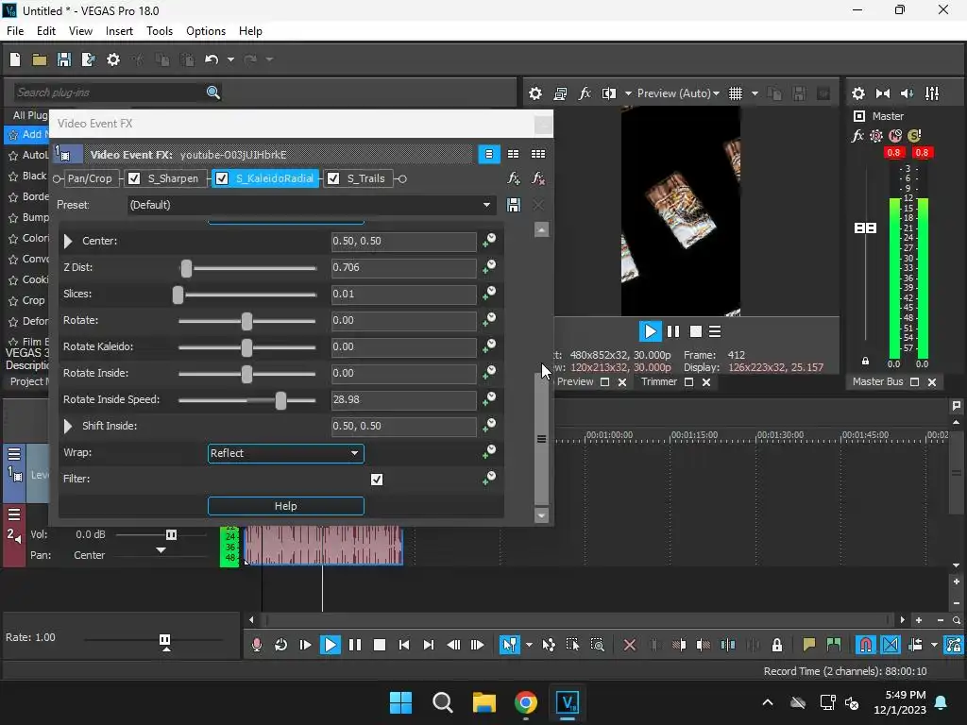The image size is (967, 725).
Task: Expand the Shift Inside parameter
Action: [68, 426]
